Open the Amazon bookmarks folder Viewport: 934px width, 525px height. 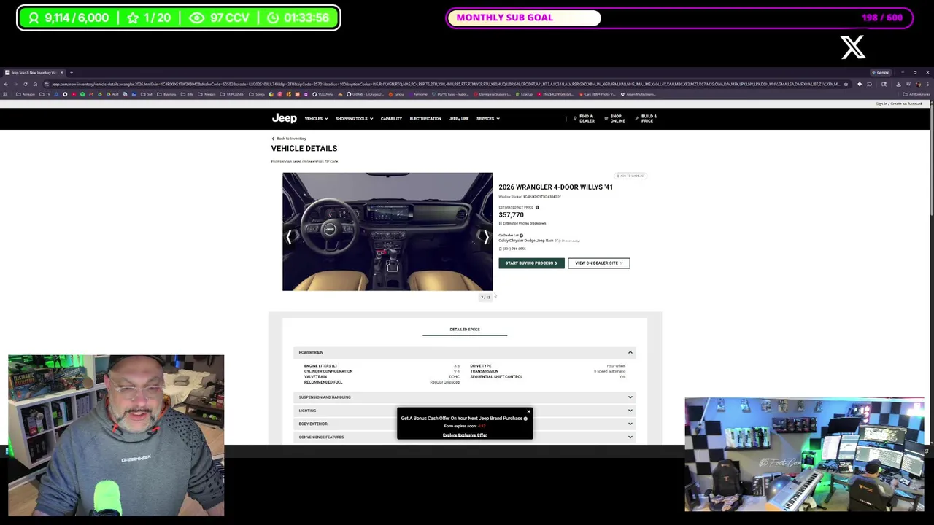pyautogui.click(x=26, y=93)
